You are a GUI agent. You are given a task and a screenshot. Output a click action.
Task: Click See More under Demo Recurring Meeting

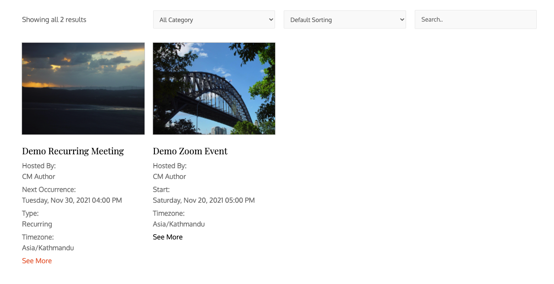pyautogui.click(x=37, y=261)
